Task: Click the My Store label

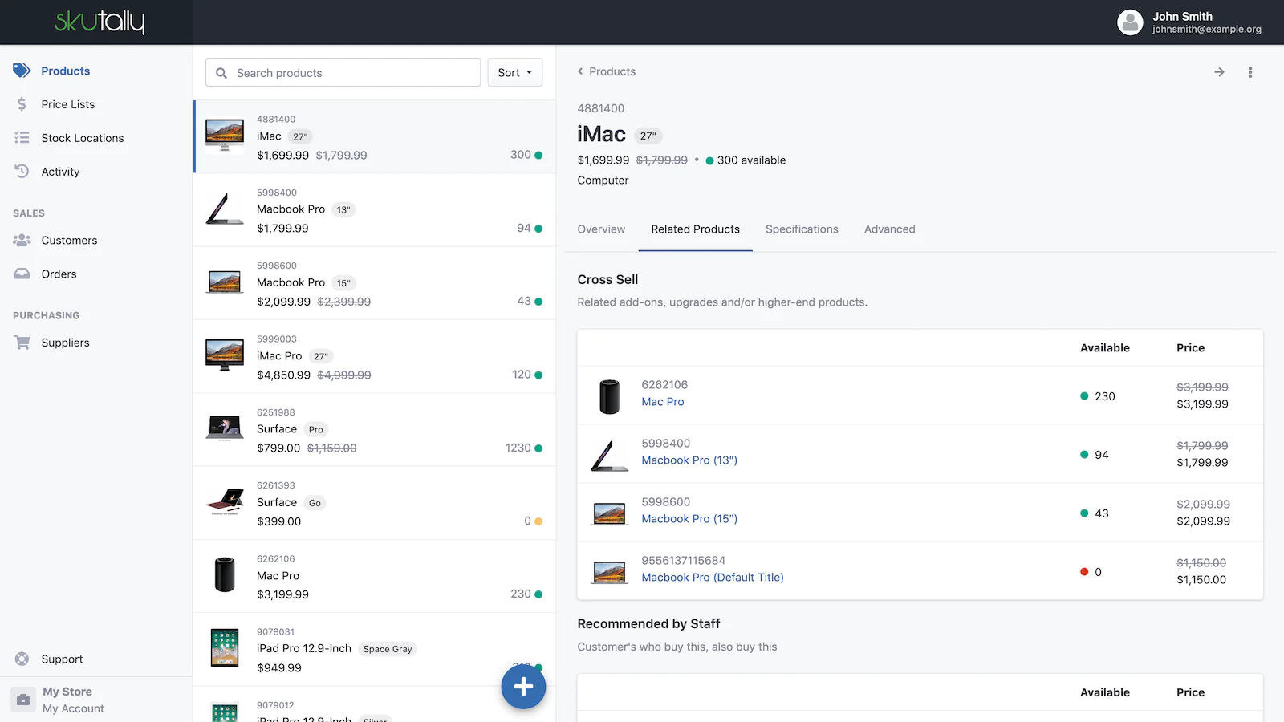Action: pyautogui.click(x=67, y=692)
